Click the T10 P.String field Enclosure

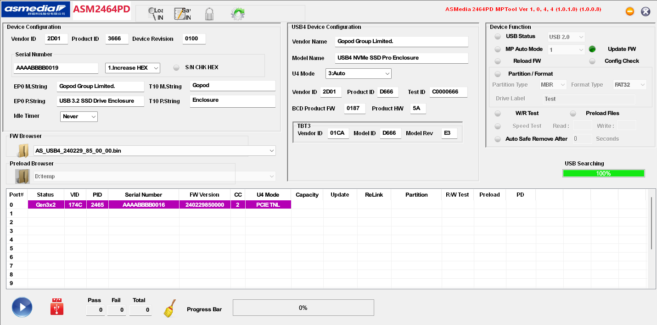click(x=233, y=101)
